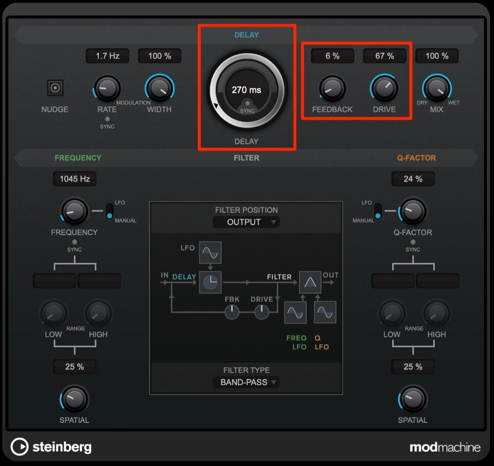
Task: Click the modmachine plugin name
Action: click(445, 447)
